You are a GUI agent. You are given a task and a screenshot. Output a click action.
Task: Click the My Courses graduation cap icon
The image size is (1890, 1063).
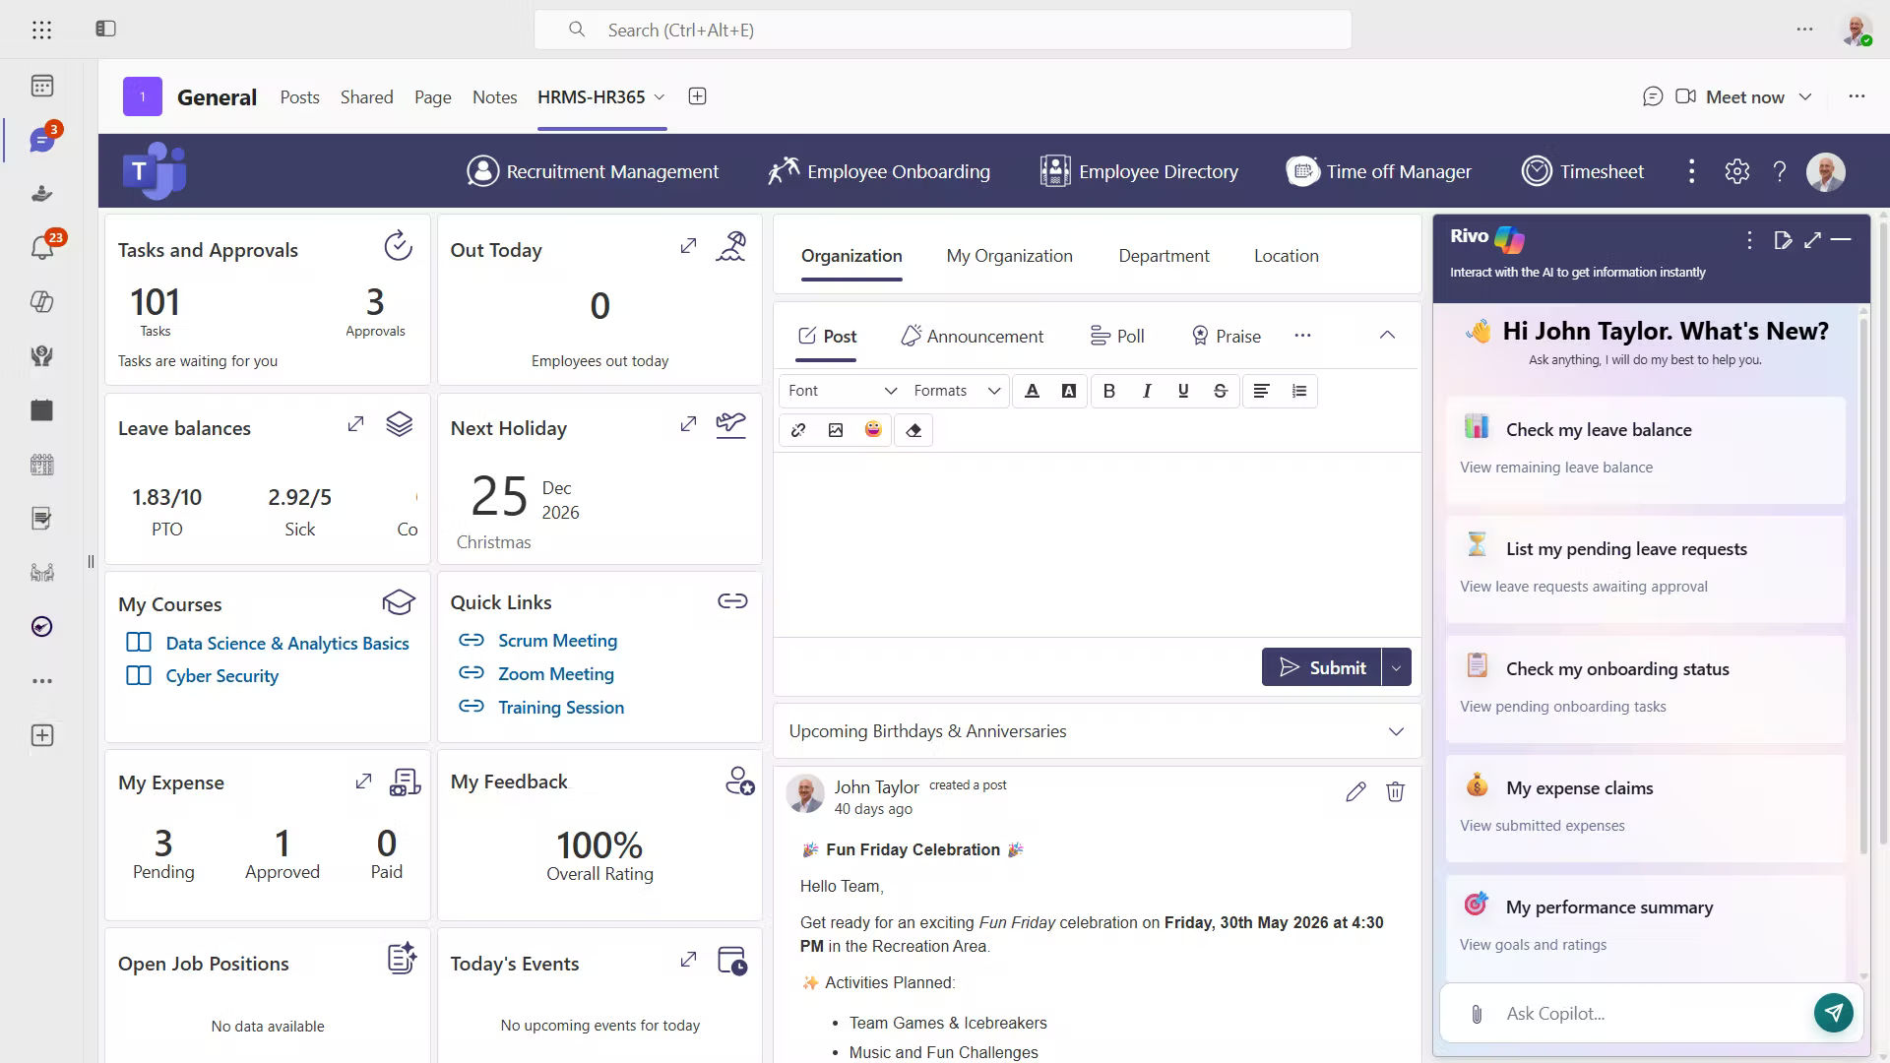(398, 601)
